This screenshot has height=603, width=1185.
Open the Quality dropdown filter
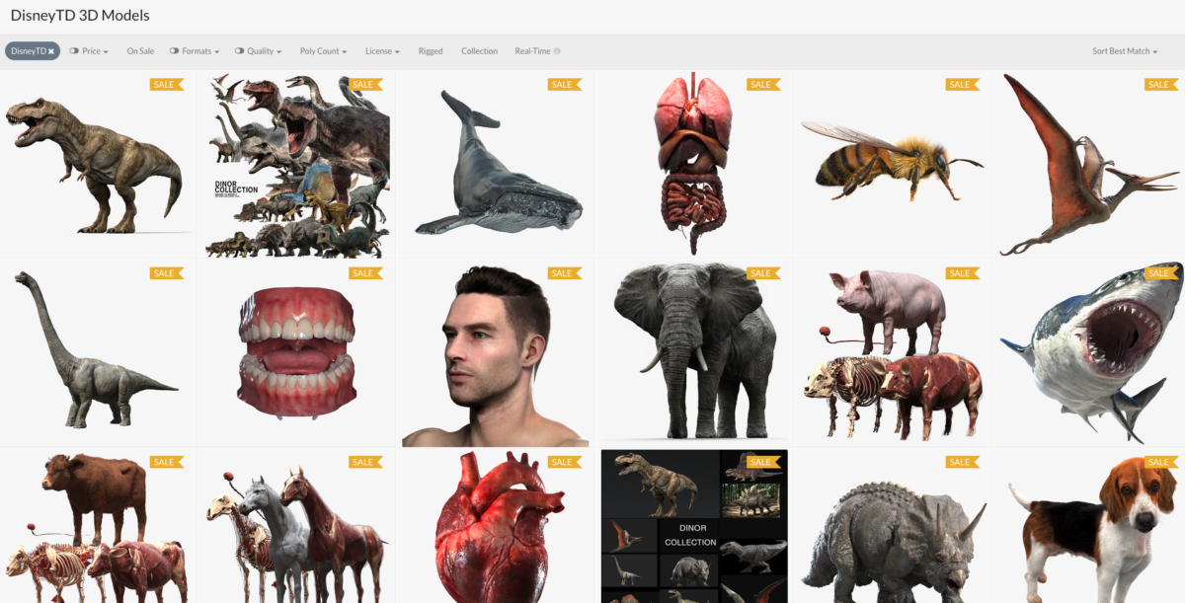(265, 51)
